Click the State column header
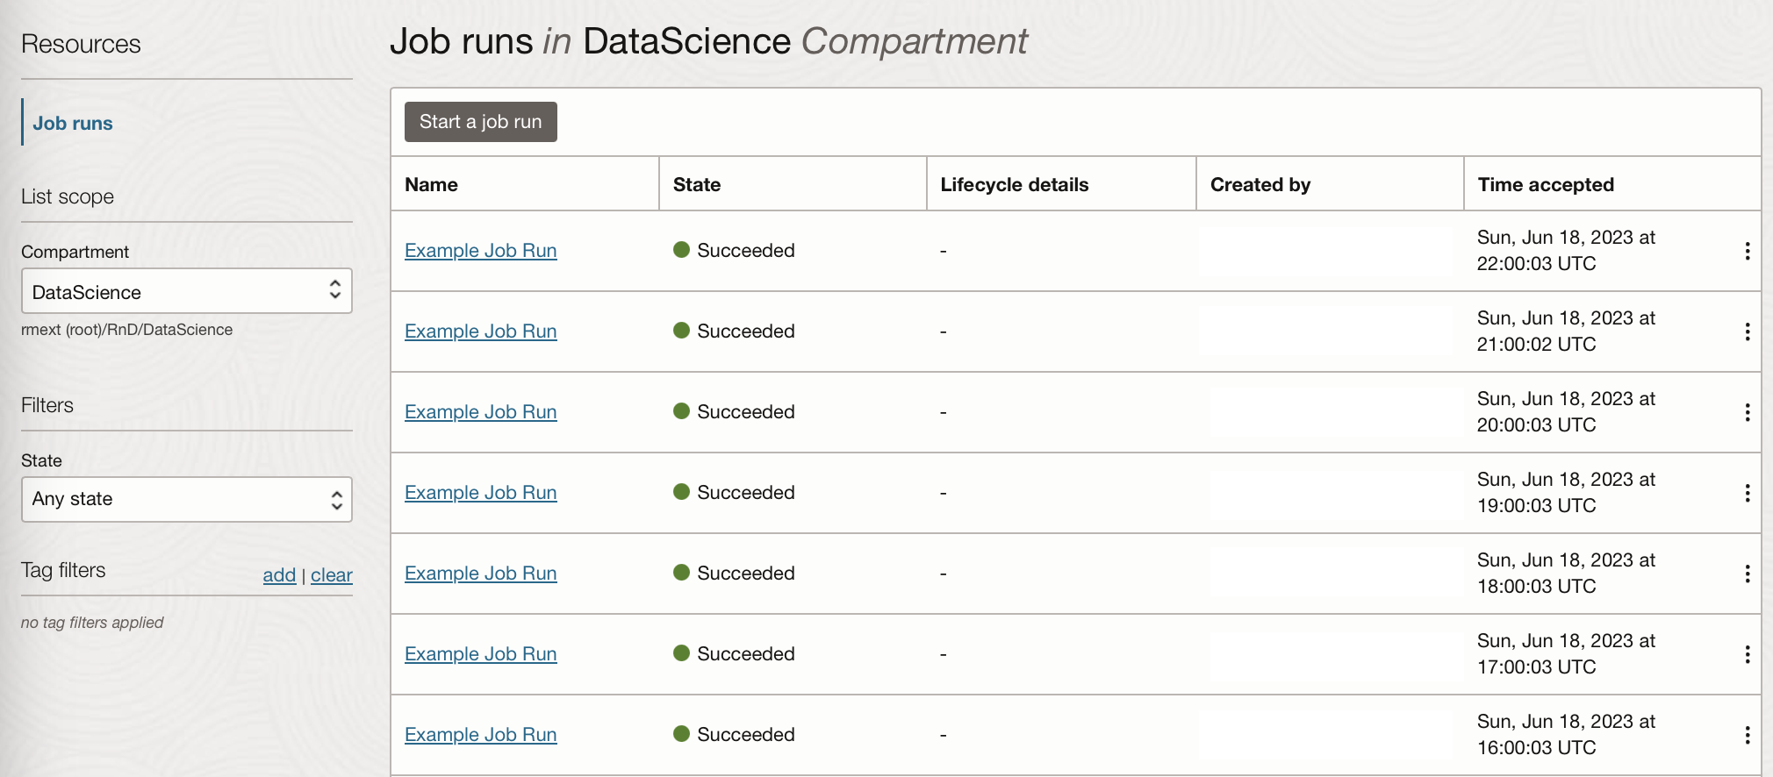This screenshot has width=1773, height=777. (x=696, y=185)
